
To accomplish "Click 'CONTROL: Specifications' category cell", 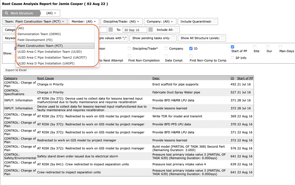I will point(14,92).
